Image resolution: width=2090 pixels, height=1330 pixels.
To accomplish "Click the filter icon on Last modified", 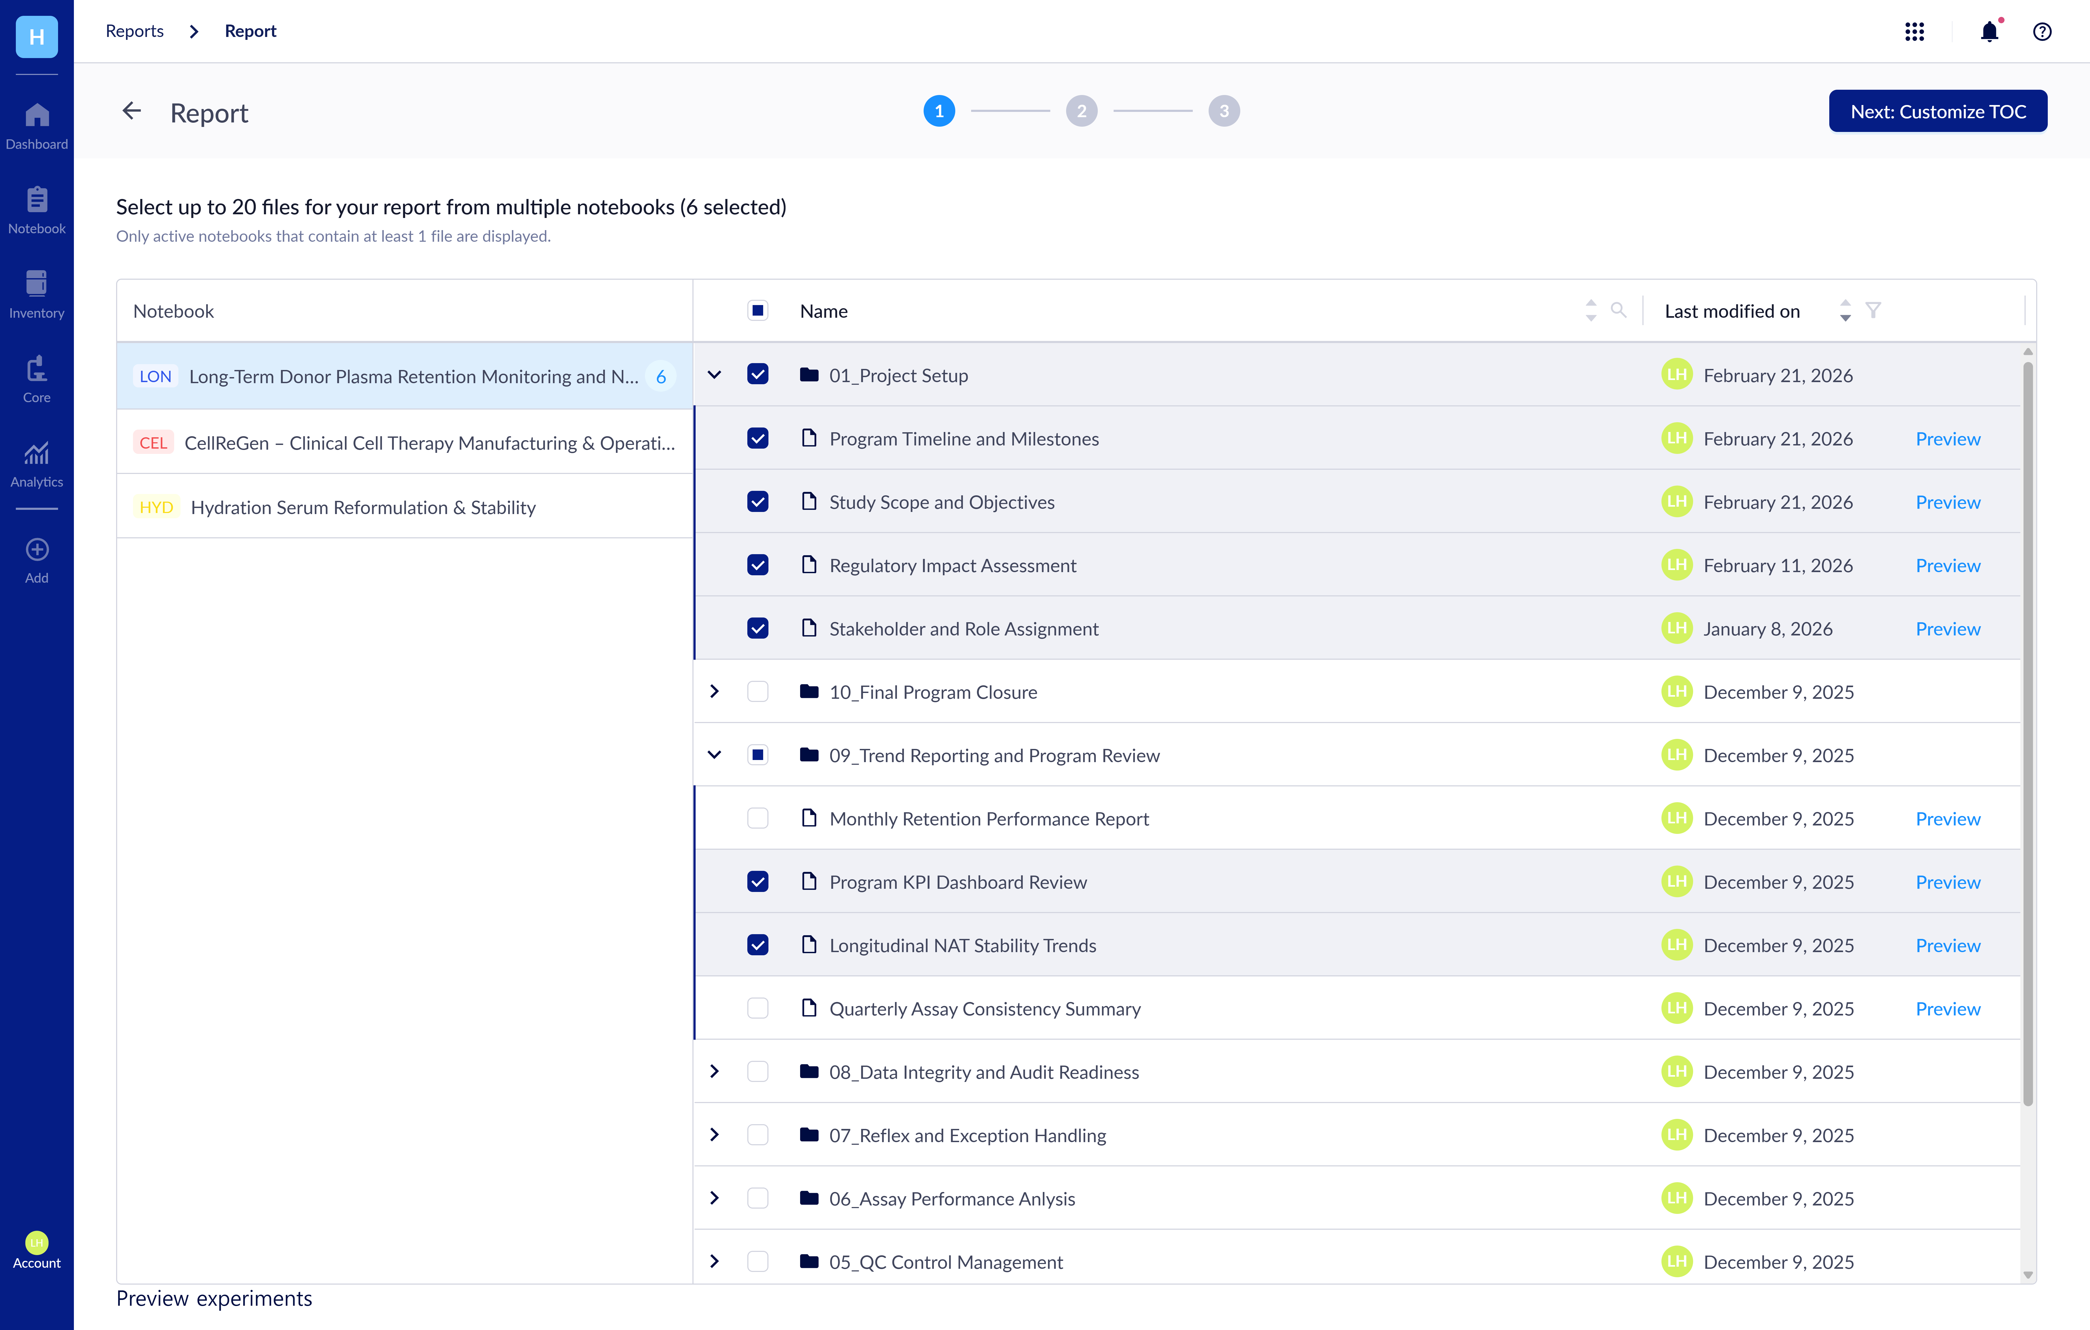I will point(1873,310).
